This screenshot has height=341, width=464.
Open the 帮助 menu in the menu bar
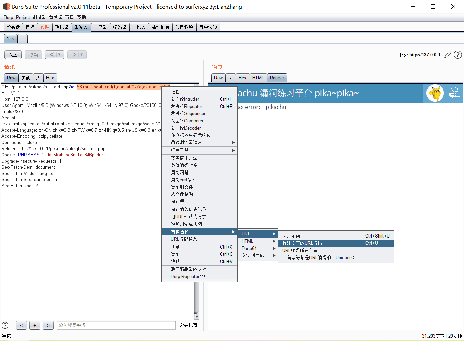pyautogui.click(x=82, y=17)
